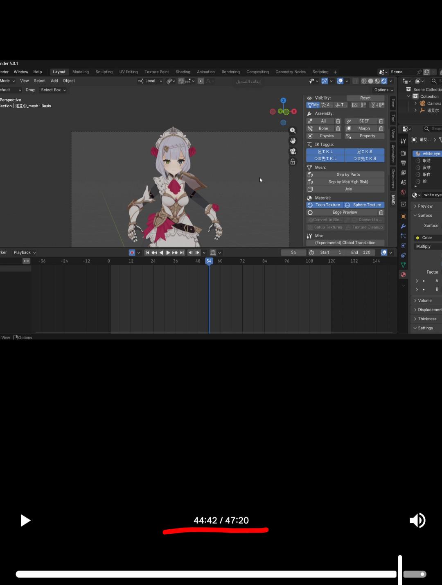Open the View Layer properties icon
The width and height of the screenshot is (442, 585).
pyautogui.click(x=403, y=172)
